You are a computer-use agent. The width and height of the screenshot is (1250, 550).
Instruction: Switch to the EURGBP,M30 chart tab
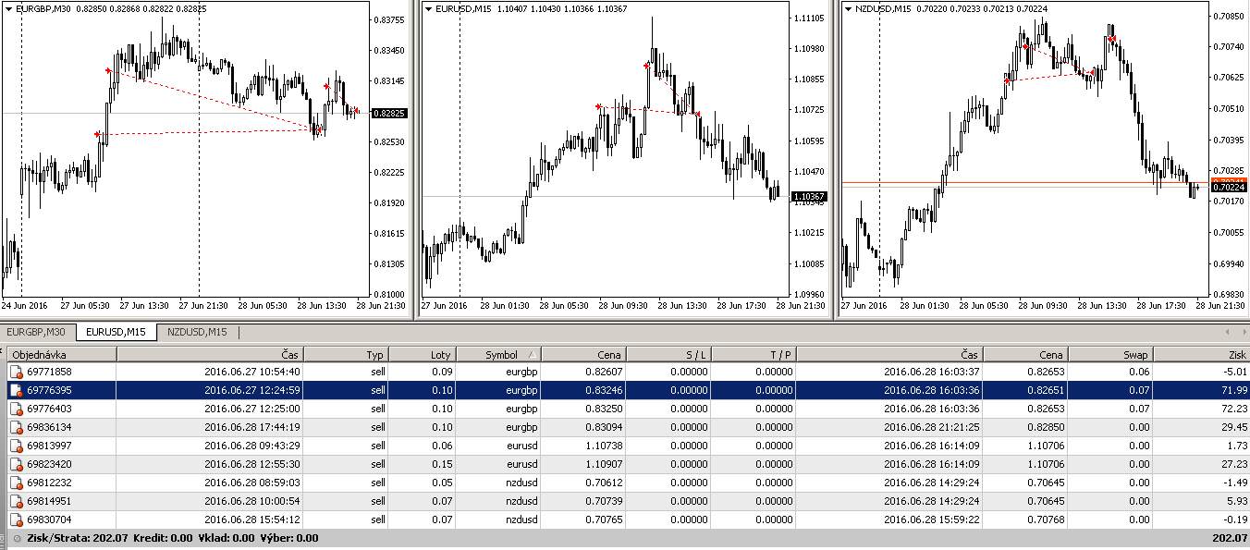coord(37,332)
